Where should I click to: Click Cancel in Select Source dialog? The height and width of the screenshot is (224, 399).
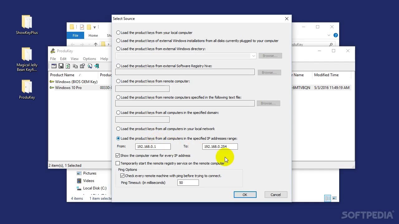276,195
